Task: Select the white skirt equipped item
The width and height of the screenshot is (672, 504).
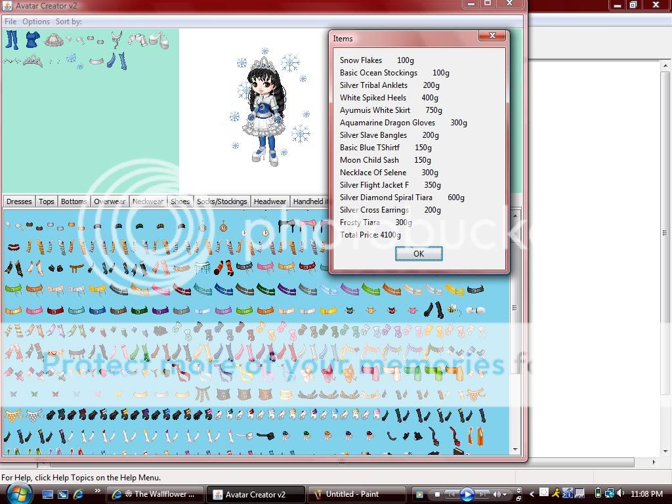Action: coord(54,40)
